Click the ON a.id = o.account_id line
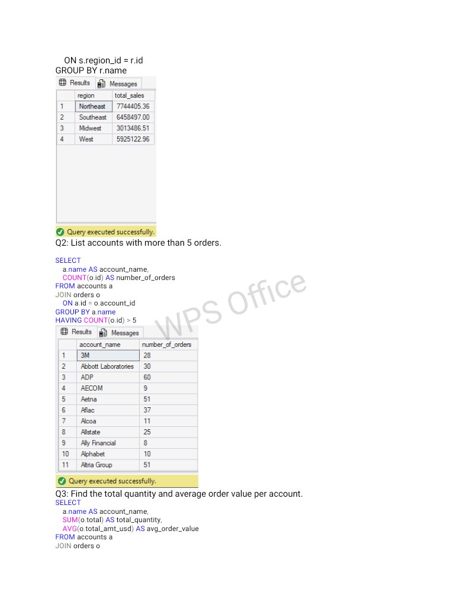470x608 pixels. click(x=99, y=303)
